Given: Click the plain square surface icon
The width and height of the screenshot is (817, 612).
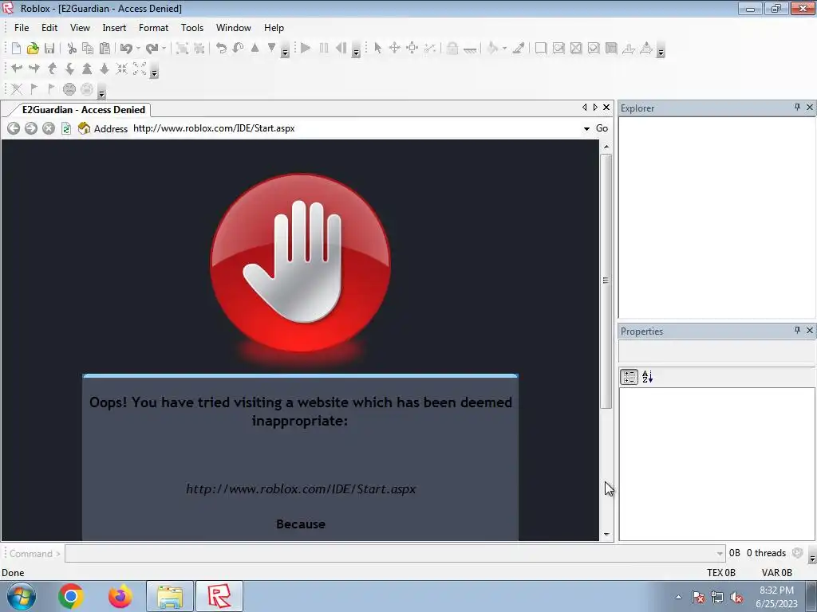Looking at the screenshot, I should click(x=541, y=49).
